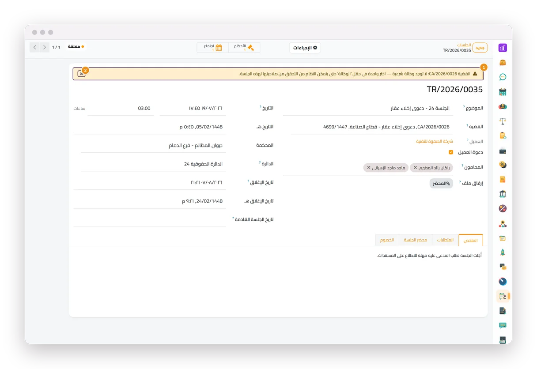Click the Hijri date 05/02/1448 value
This screenshot has height=369, width=537.
[201, 127]
